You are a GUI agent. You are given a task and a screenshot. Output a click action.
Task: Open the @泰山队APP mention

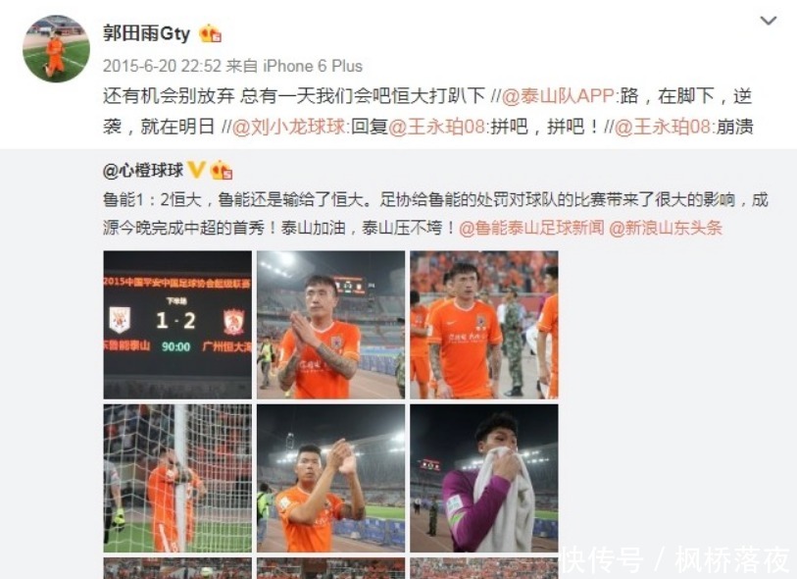[558, 96]
